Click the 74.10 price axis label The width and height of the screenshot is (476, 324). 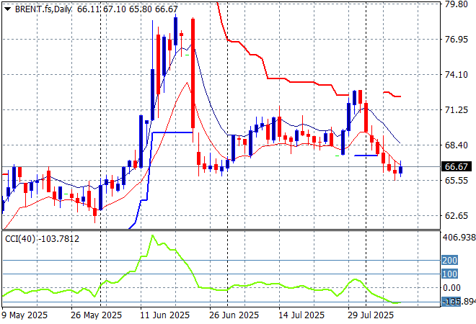[x=456, y=75]
